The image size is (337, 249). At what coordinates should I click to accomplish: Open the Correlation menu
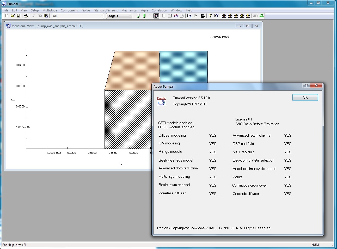tap(159, 10)
